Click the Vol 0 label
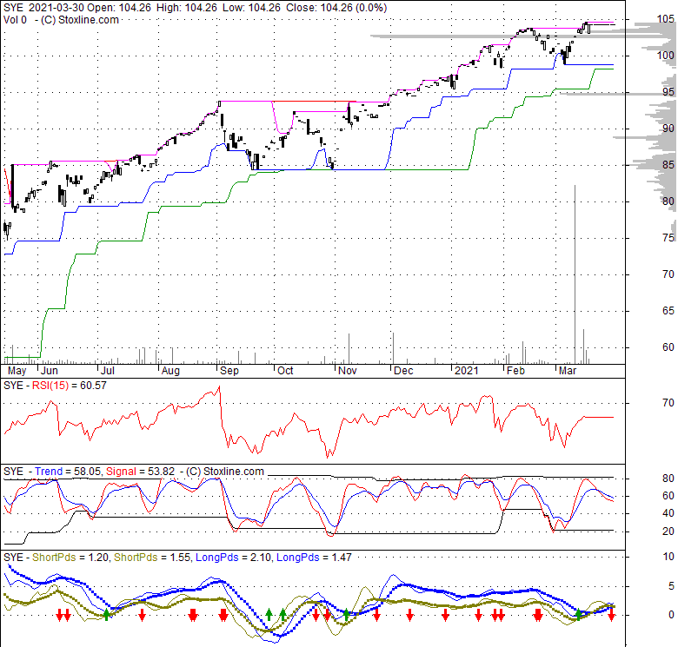The height and width of the screenshot is (647, 678). [x=15, y=20]
